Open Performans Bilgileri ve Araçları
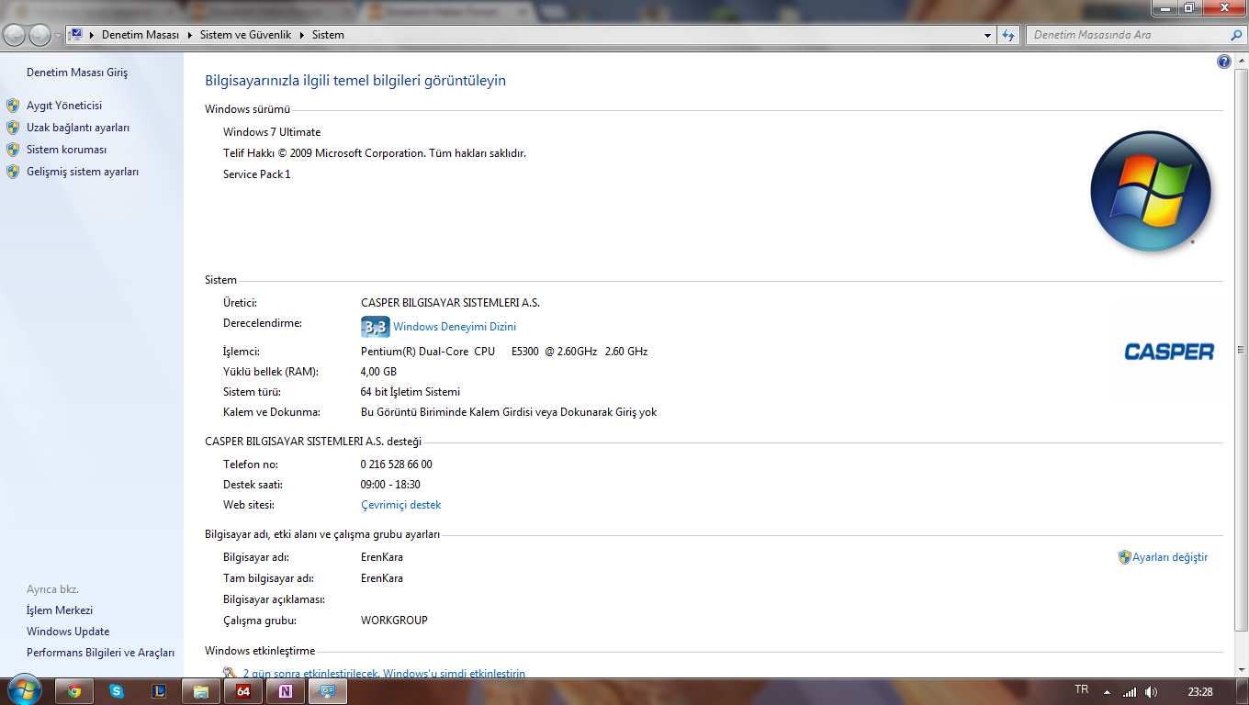Screen dimensions: 1249x705 [x=100, y=653]
